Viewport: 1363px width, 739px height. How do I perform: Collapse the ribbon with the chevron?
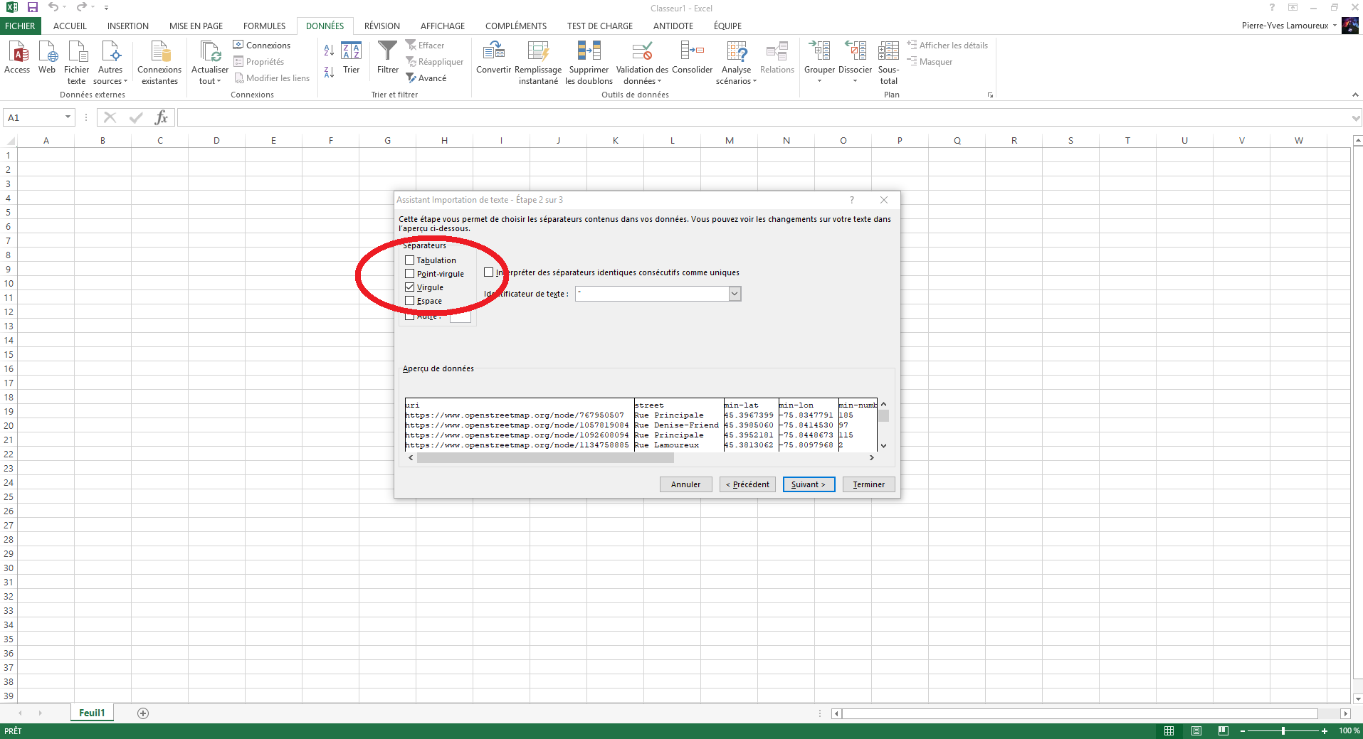1355,95
